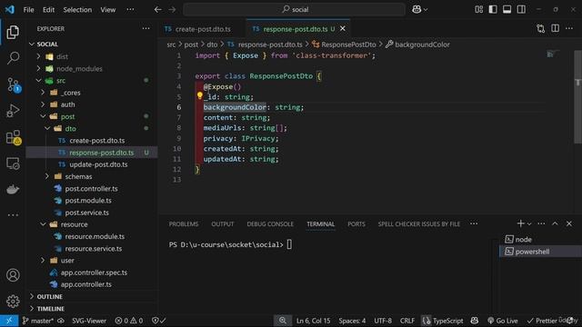Click Copilot status icon in status bar
Viewport: 582px width, 327px height.
pyautogui.click(x=475, y=321)
